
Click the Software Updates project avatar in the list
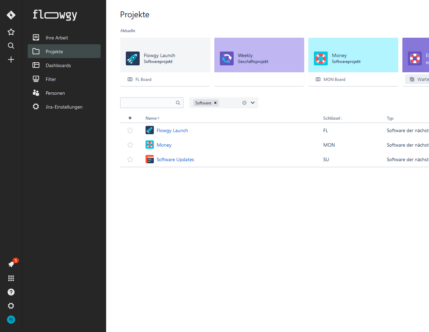[150, 159]
